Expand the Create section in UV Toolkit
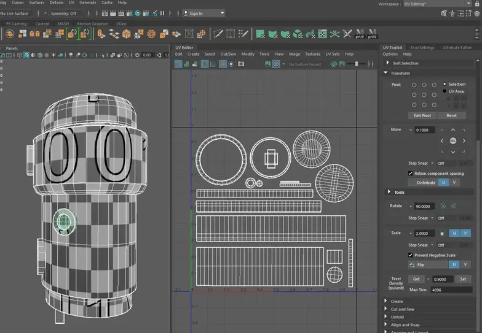Screen dimensions: 482x333 coord(385,301)
